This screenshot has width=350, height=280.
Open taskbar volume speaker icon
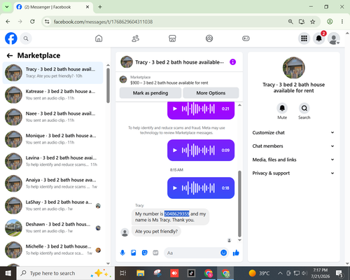304,273
